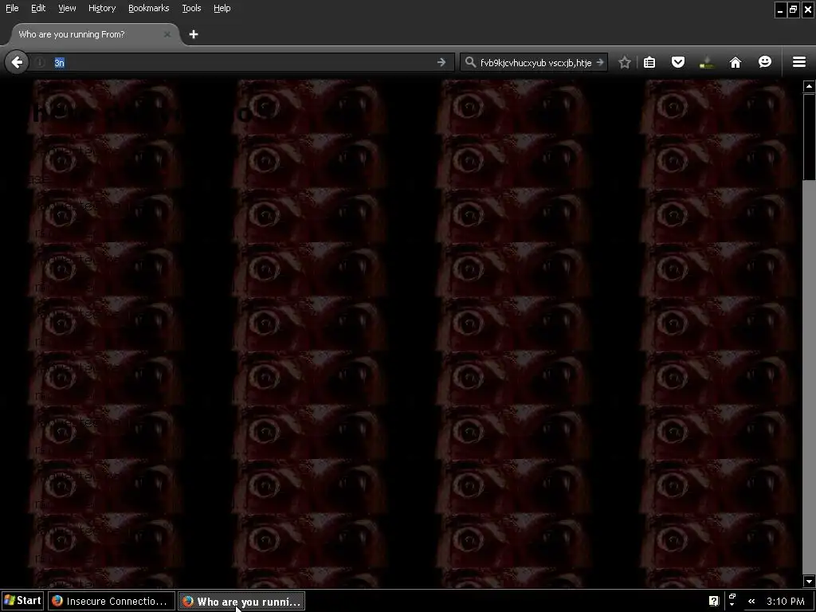Click scrollbar down arrow
The height and width of the screenshot is (612, 816).
tap(809, 581)
